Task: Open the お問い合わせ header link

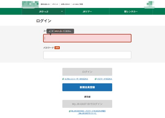Action: point(65,4)
